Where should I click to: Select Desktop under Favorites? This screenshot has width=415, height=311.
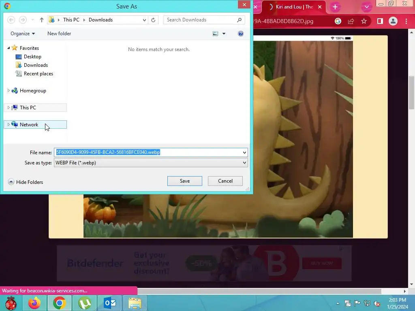tap(32, 57)
